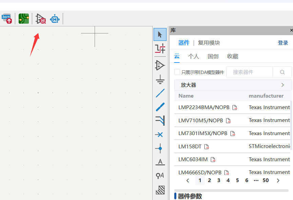Enable 只展示带EDA模型器件 checkbox
This screenshot has height=200, width=293.
pos(177,72)
